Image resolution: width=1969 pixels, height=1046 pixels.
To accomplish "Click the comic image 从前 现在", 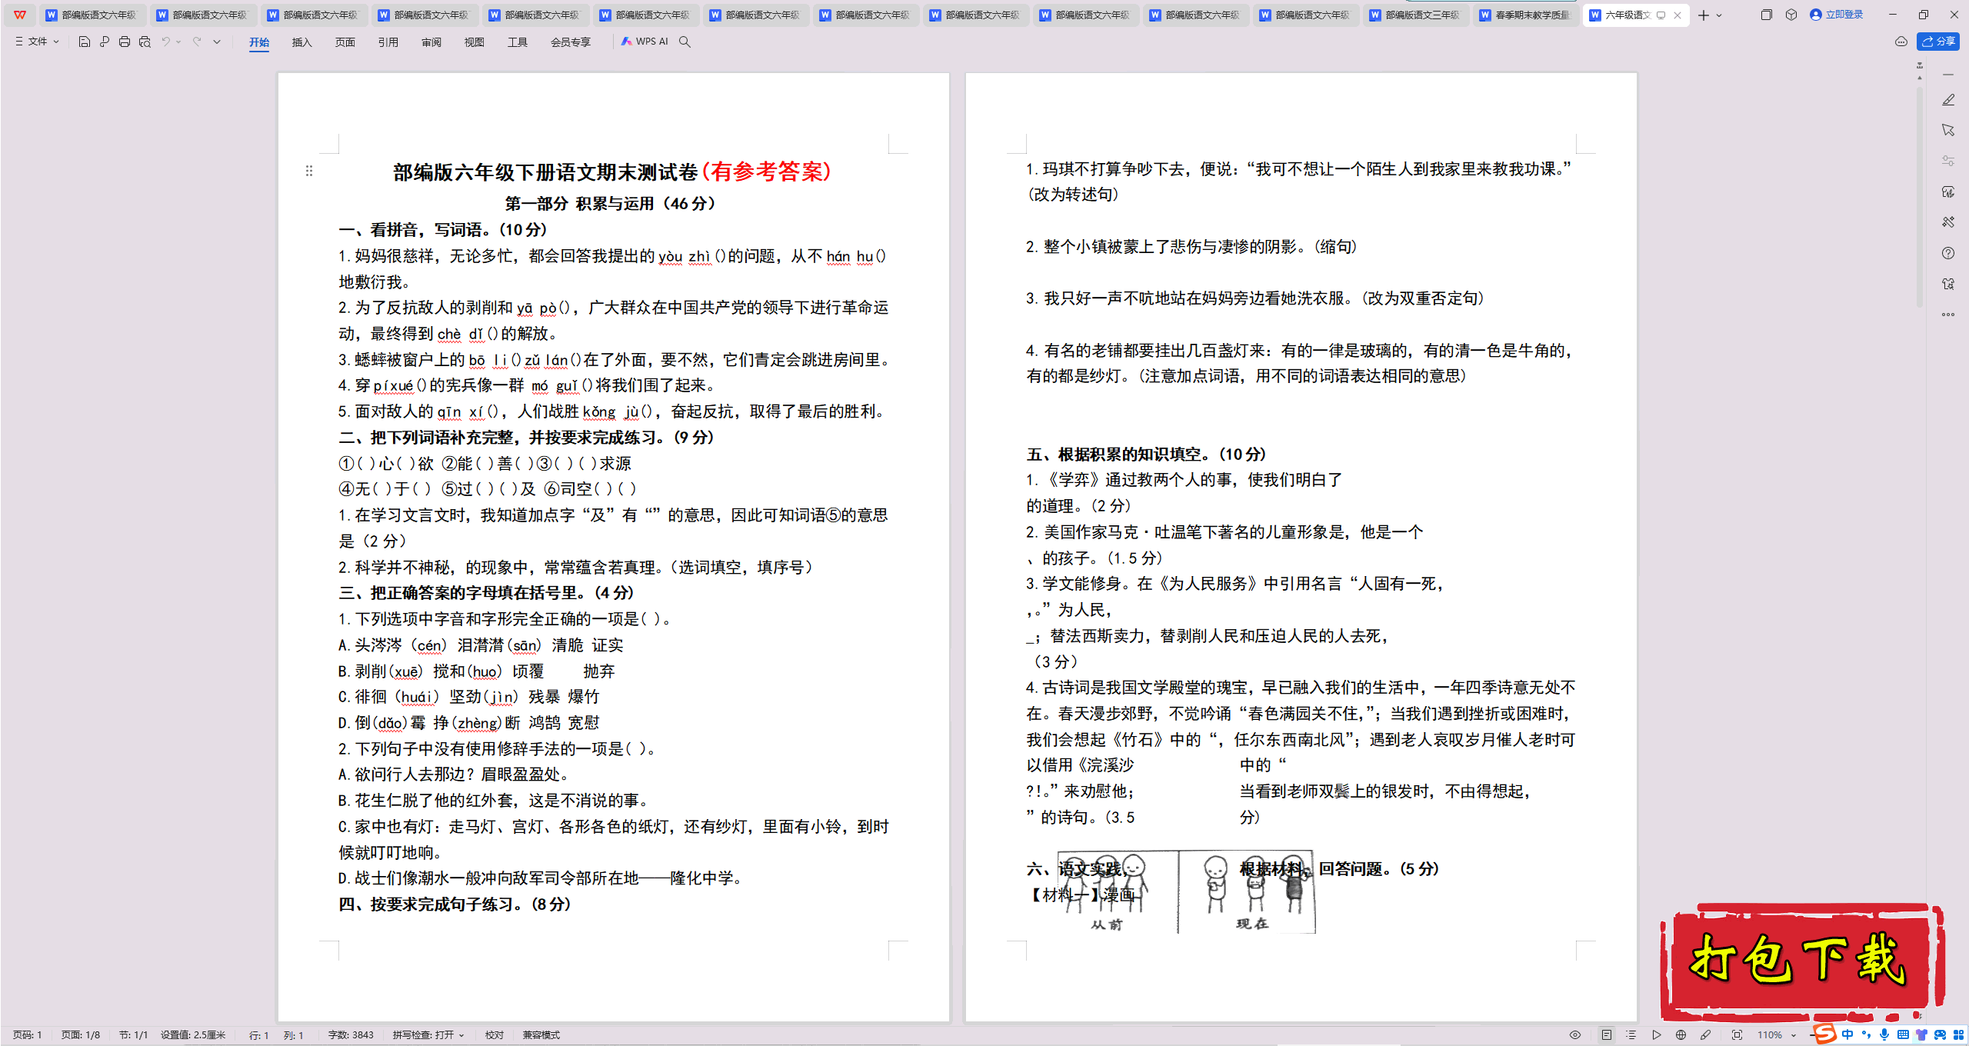I will pyautogui.click(x=1186, y=891).
